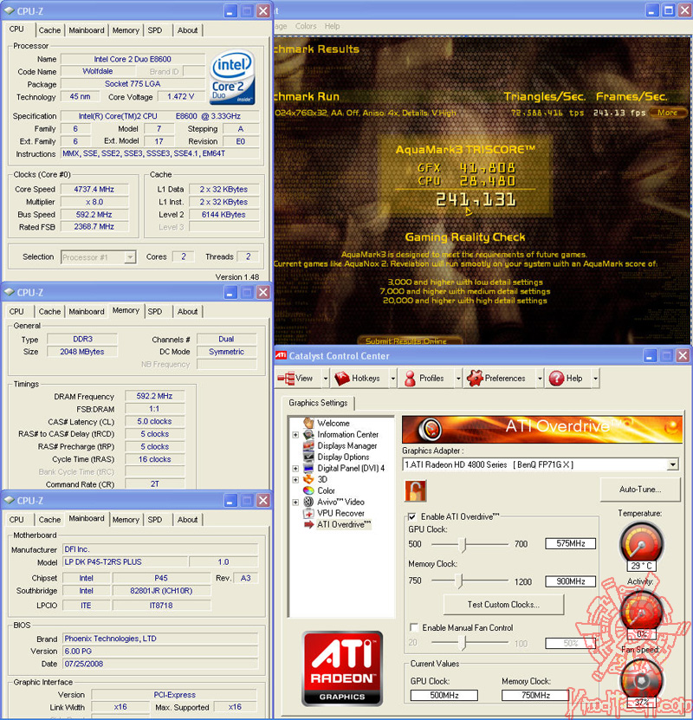Click the Auto-Tune button
This screenshot has height=720, width=693.
point(640,490)
